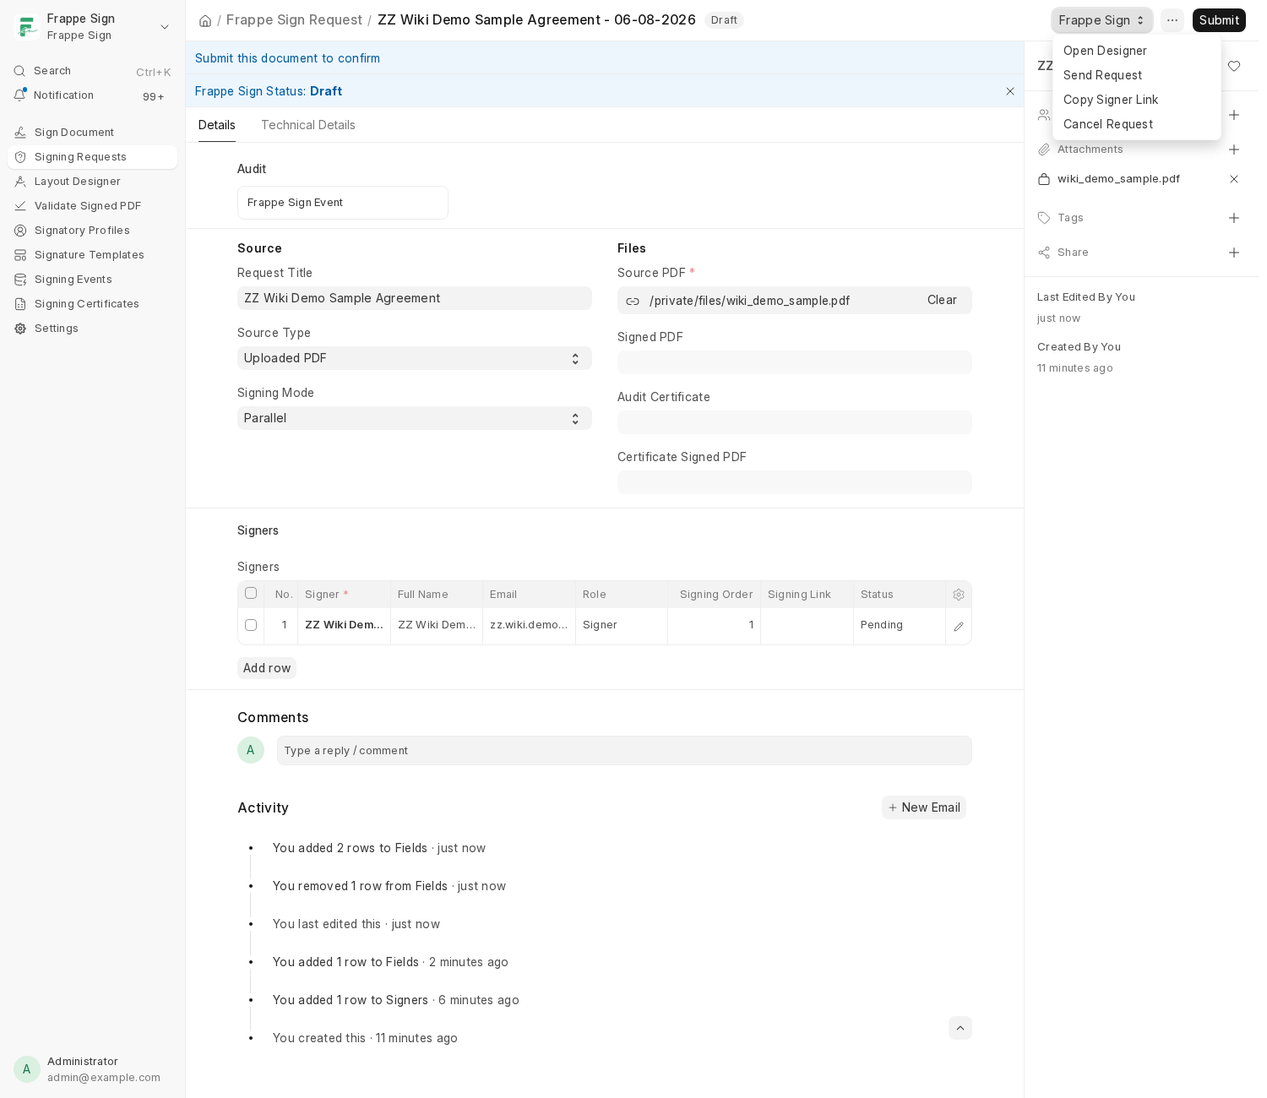Click the Audit Certificate field

pyautogui.click(x=795, y=422)
